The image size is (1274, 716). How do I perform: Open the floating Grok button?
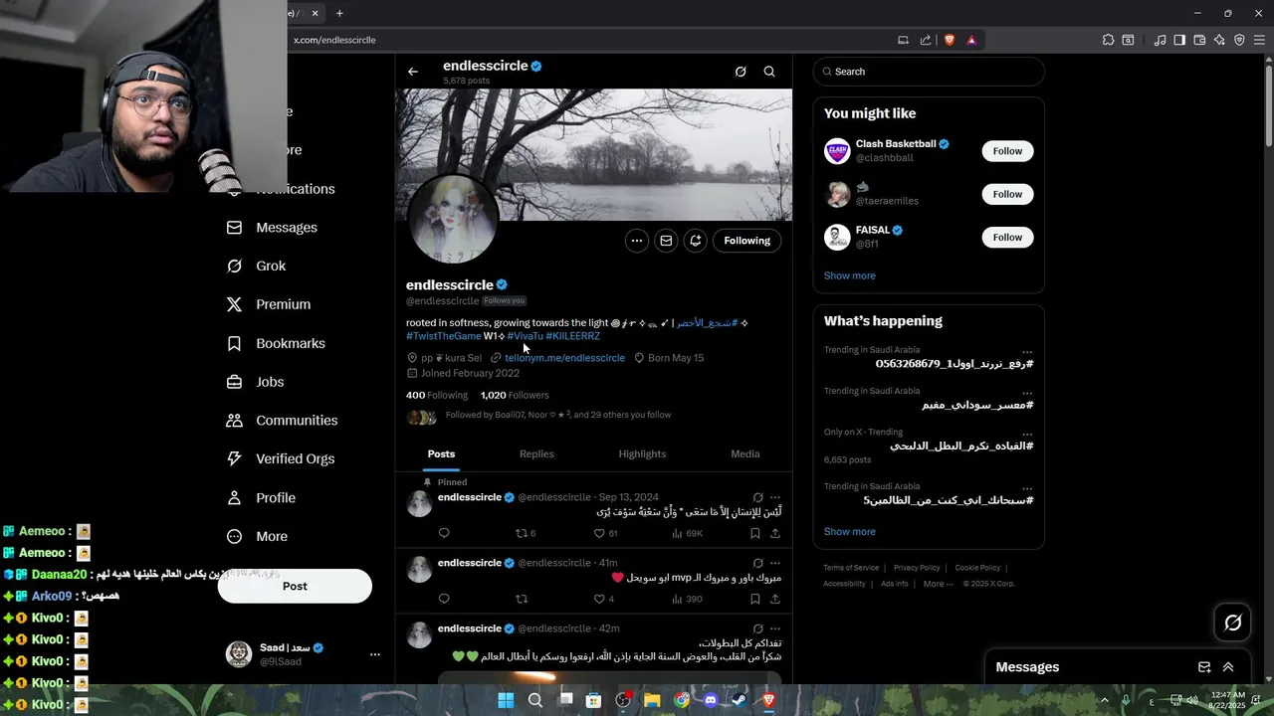click(1232, 623)
